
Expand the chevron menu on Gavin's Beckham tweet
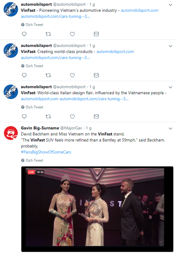170,128
